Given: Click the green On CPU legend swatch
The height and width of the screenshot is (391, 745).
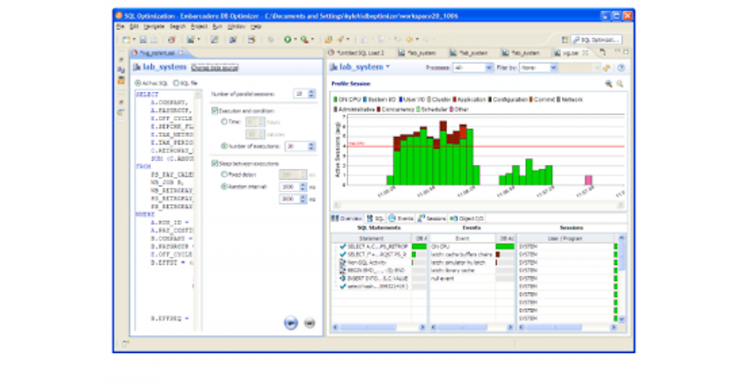Looking at the screenshot, I should click(x=336, y=99).
